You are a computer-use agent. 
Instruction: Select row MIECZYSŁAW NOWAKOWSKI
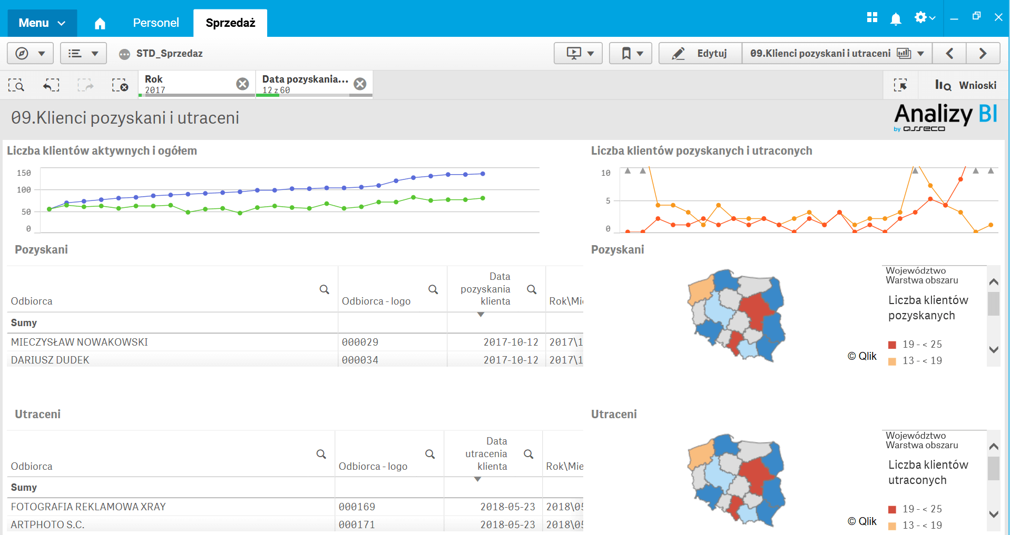coord(295,342)
